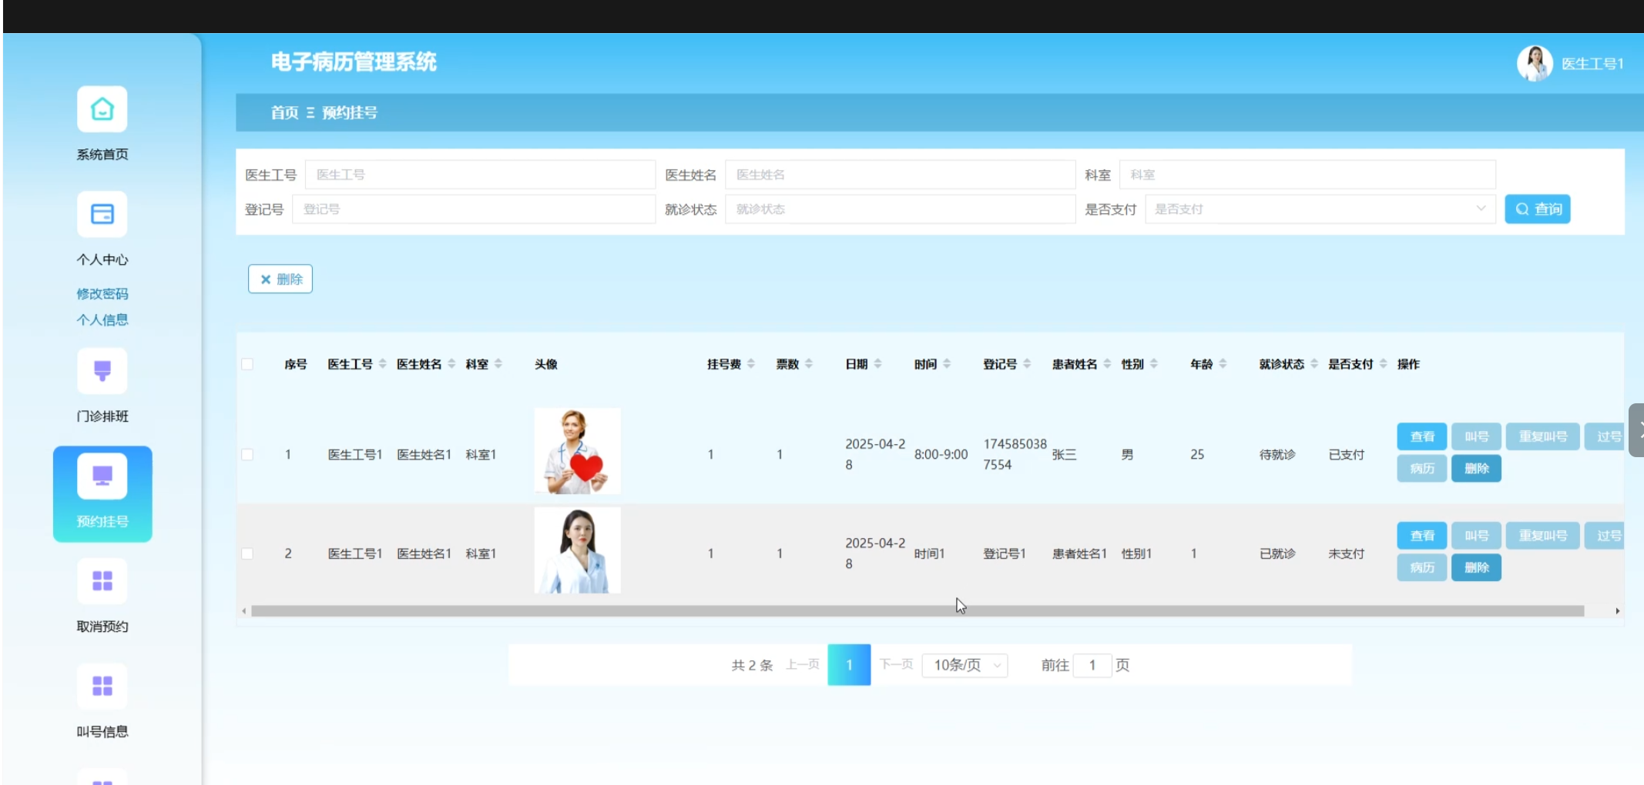Expand the side panel arrow at right edge
Viewport: 1644px width, 785px height.
click(x=1636, y=430)
